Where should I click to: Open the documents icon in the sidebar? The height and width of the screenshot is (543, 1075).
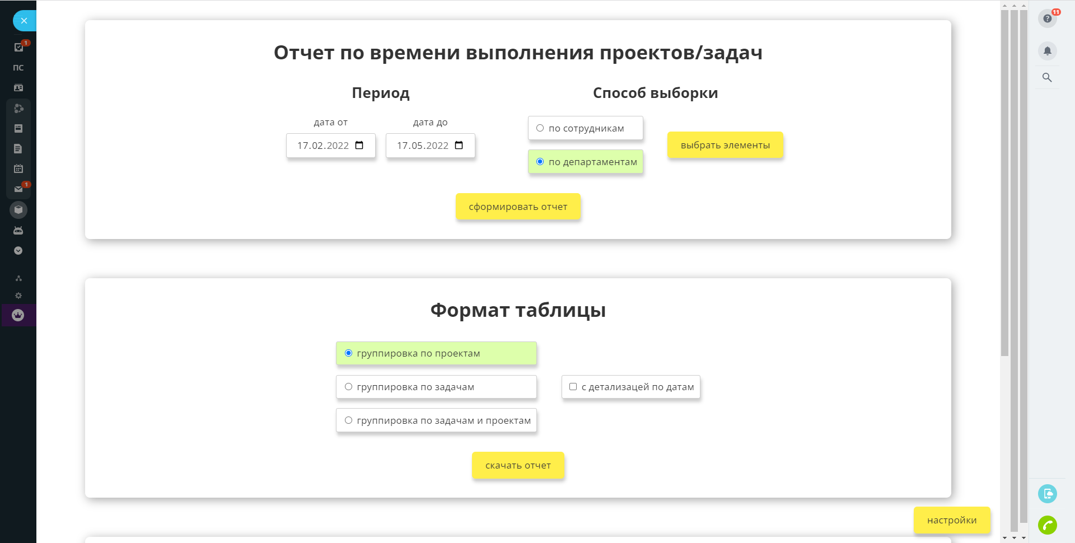[18, 148]
